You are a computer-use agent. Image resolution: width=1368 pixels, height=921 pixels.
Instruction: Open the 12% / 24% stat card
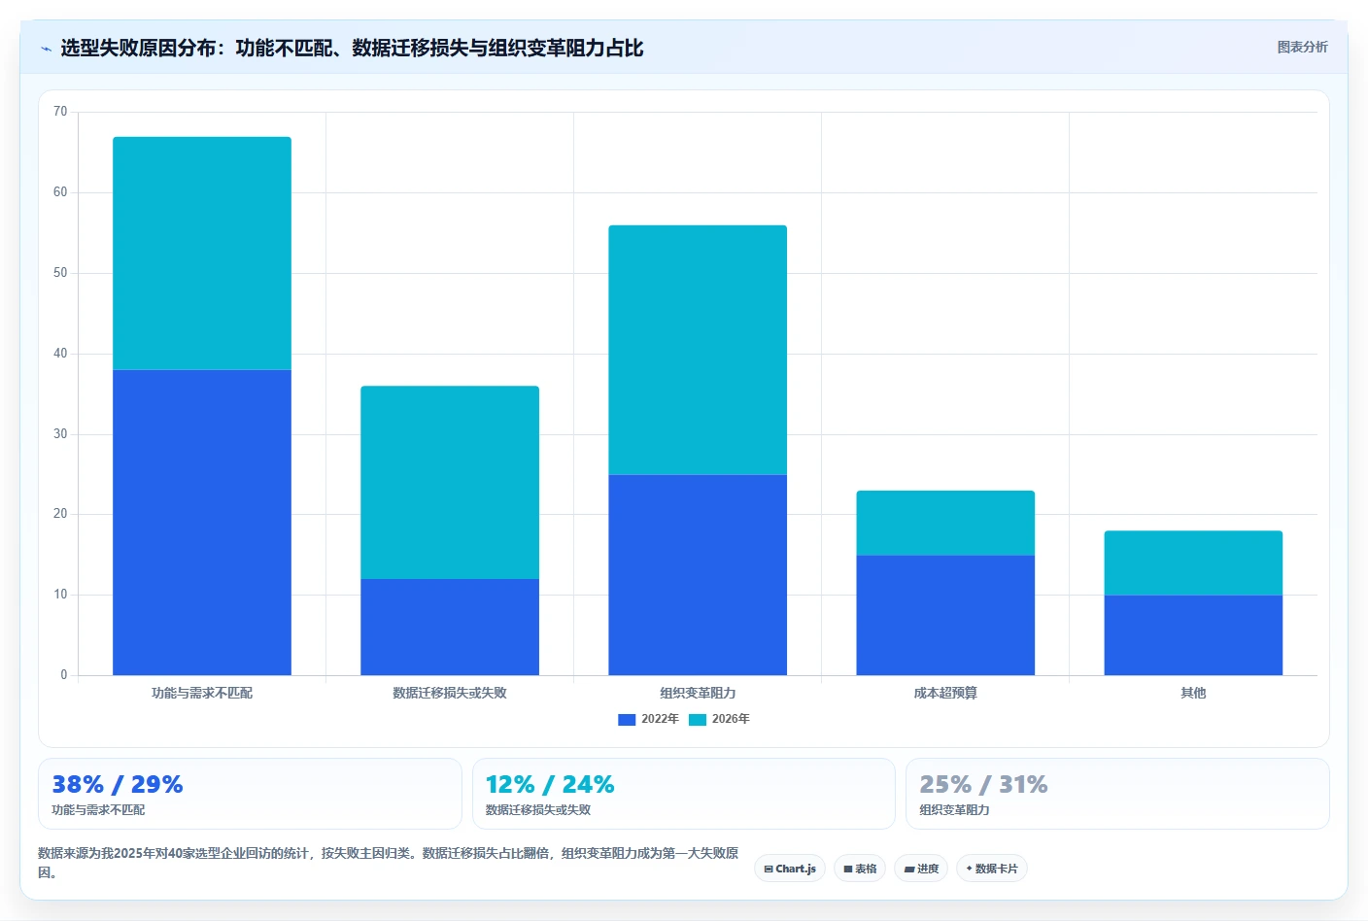(684, 794)
